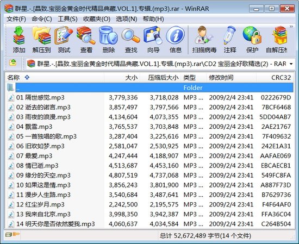Select file 13 我来自北京.mp3
This screenshot has width=299, height=244.
point(149,214)
